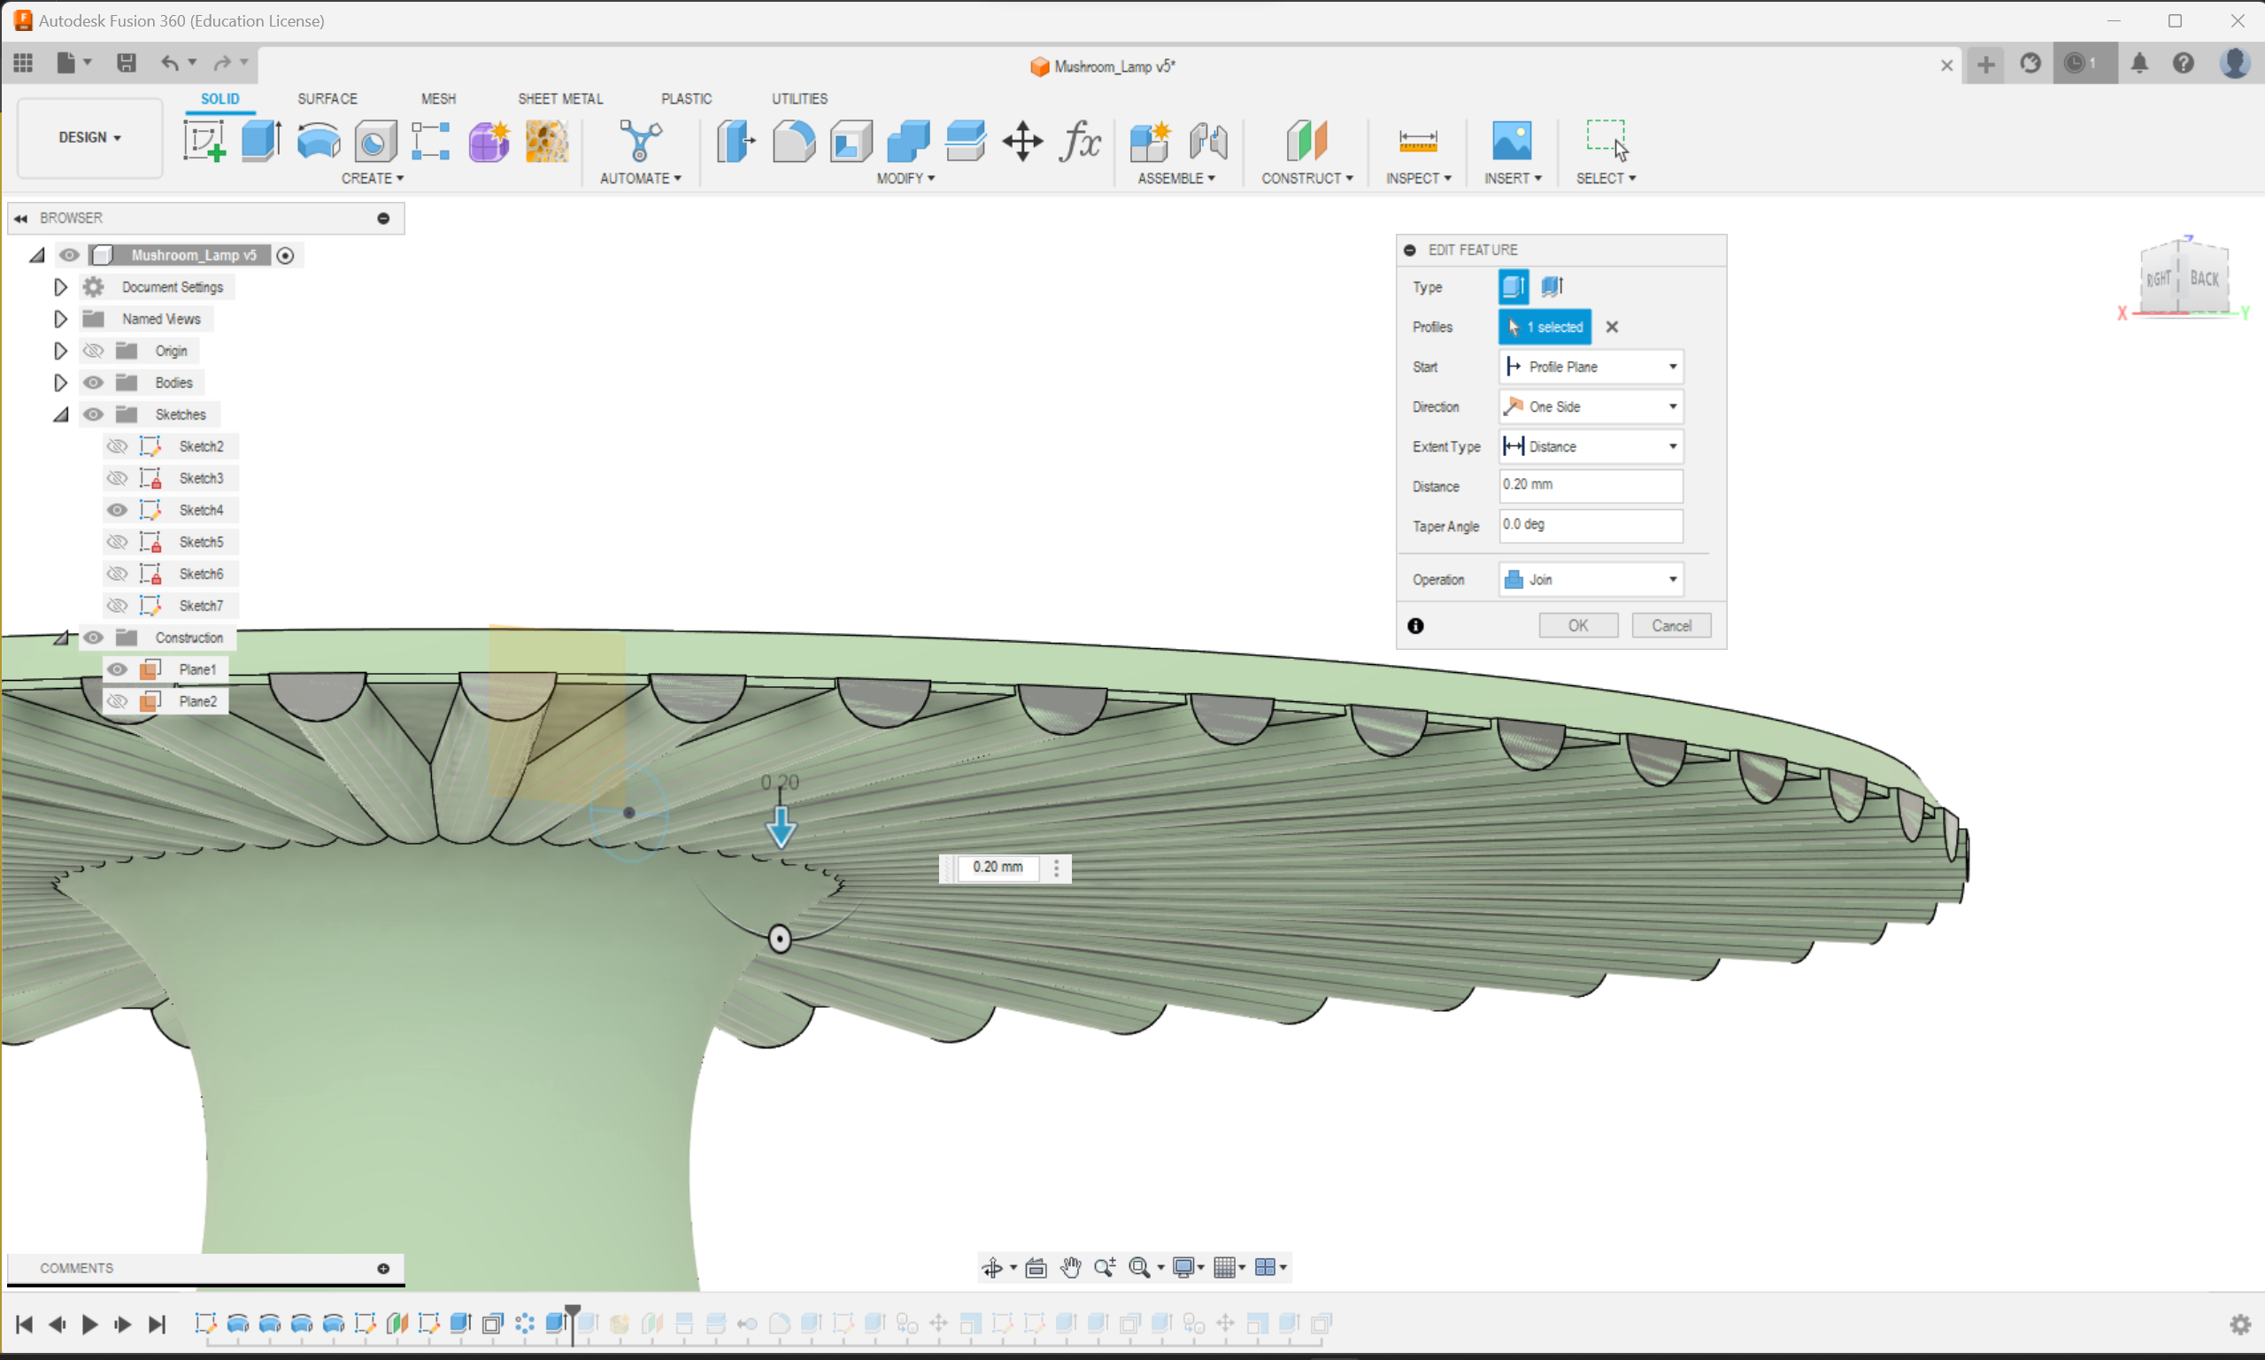
Task: Expand the Bodies folder in browser
Action: pyautogui.click(x=58, y=382)
